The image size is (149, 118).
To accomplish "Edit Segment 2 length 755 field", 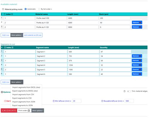I will coord(83,56).
